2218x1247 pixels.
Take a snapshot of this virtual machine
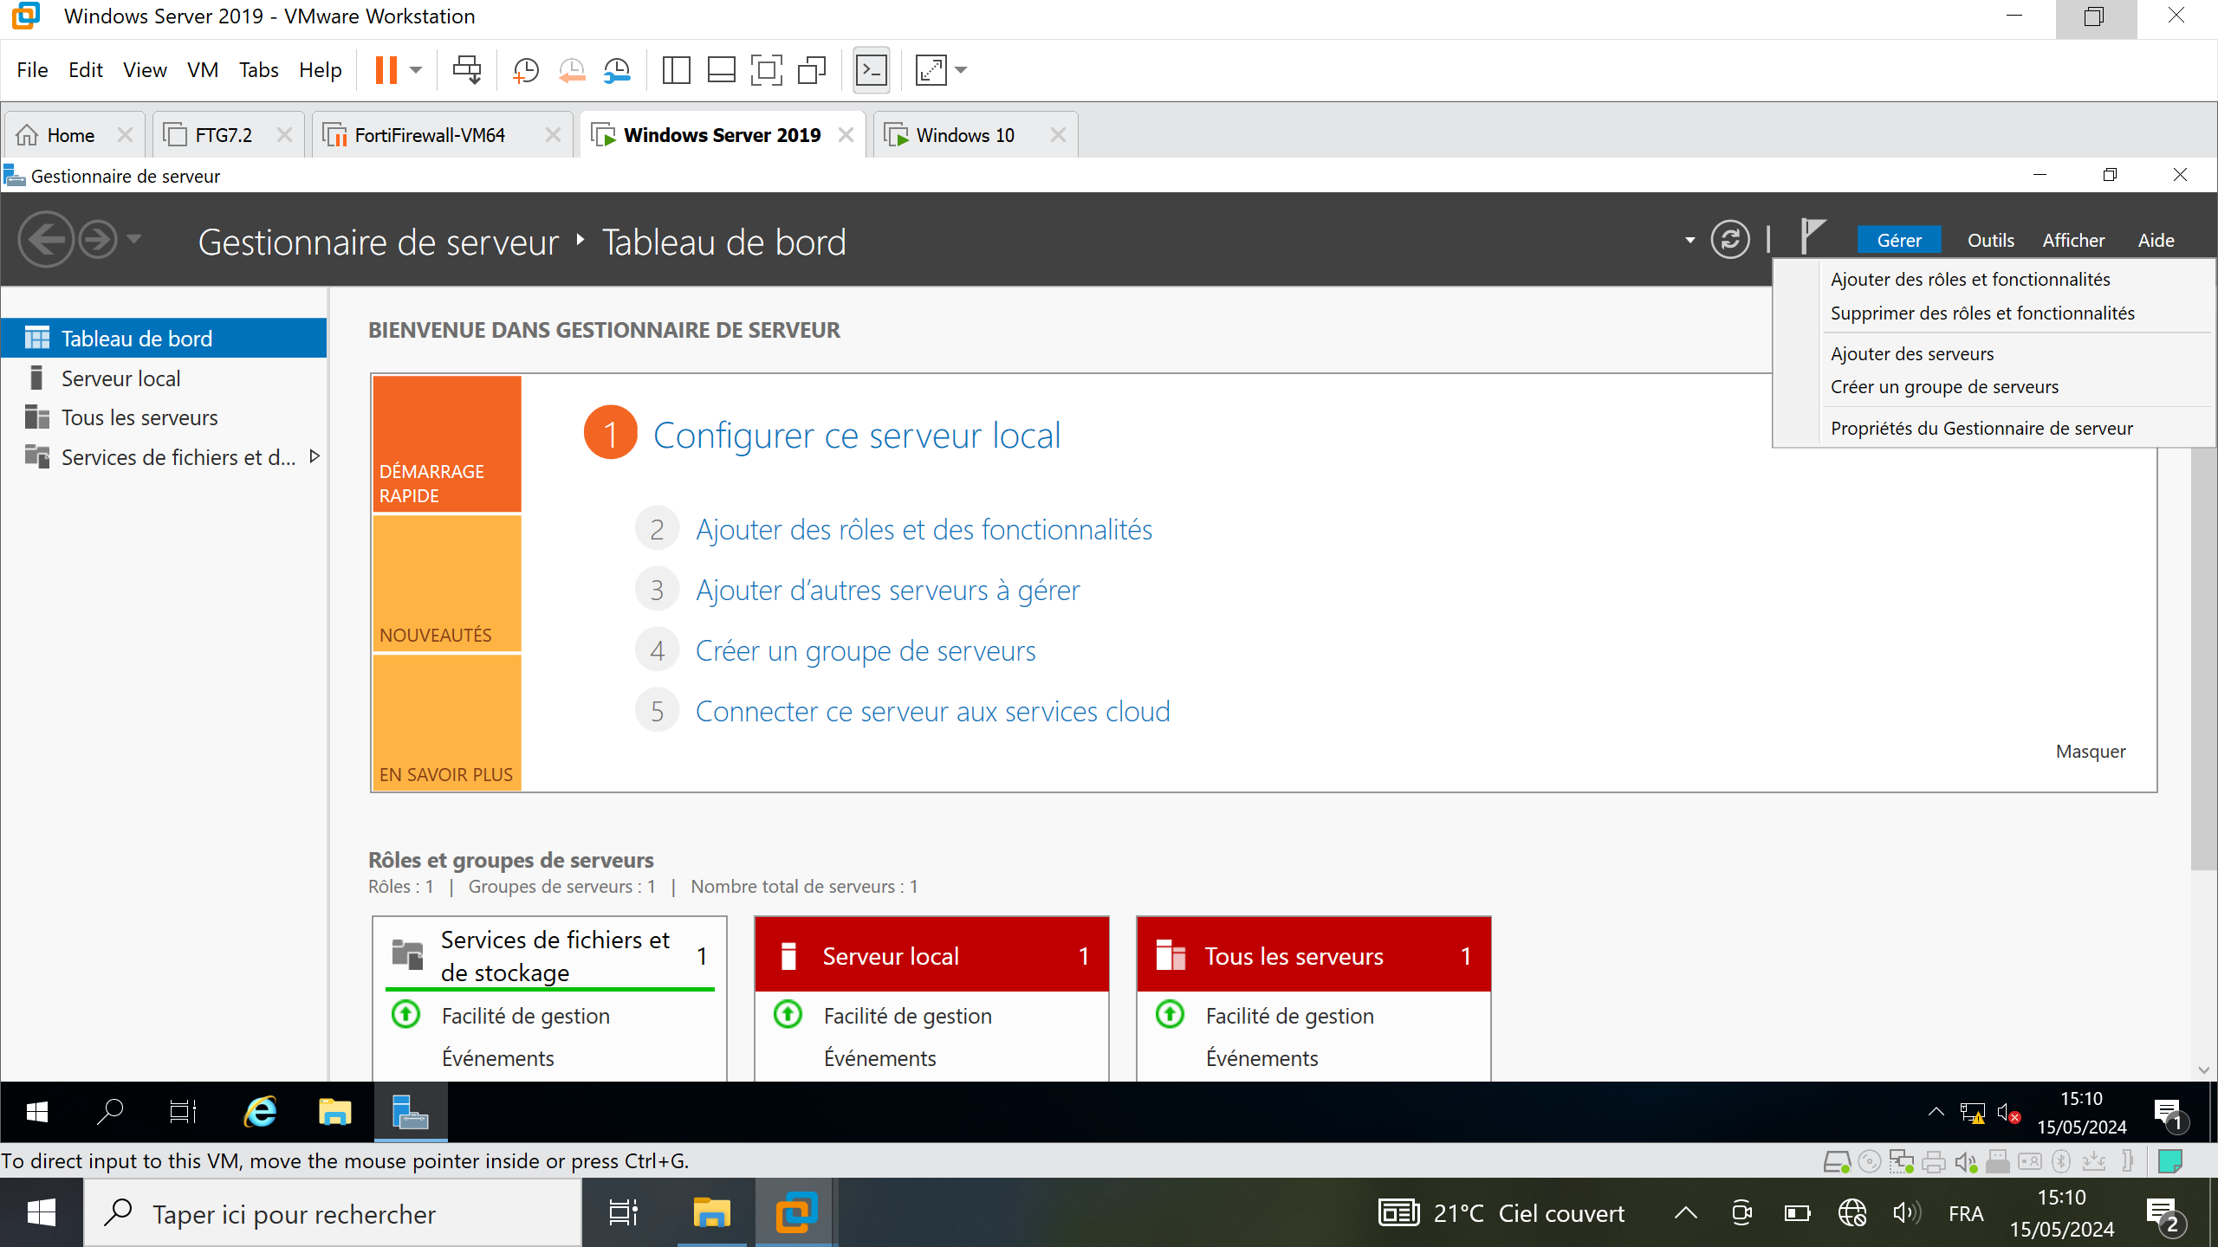[526, 70]
